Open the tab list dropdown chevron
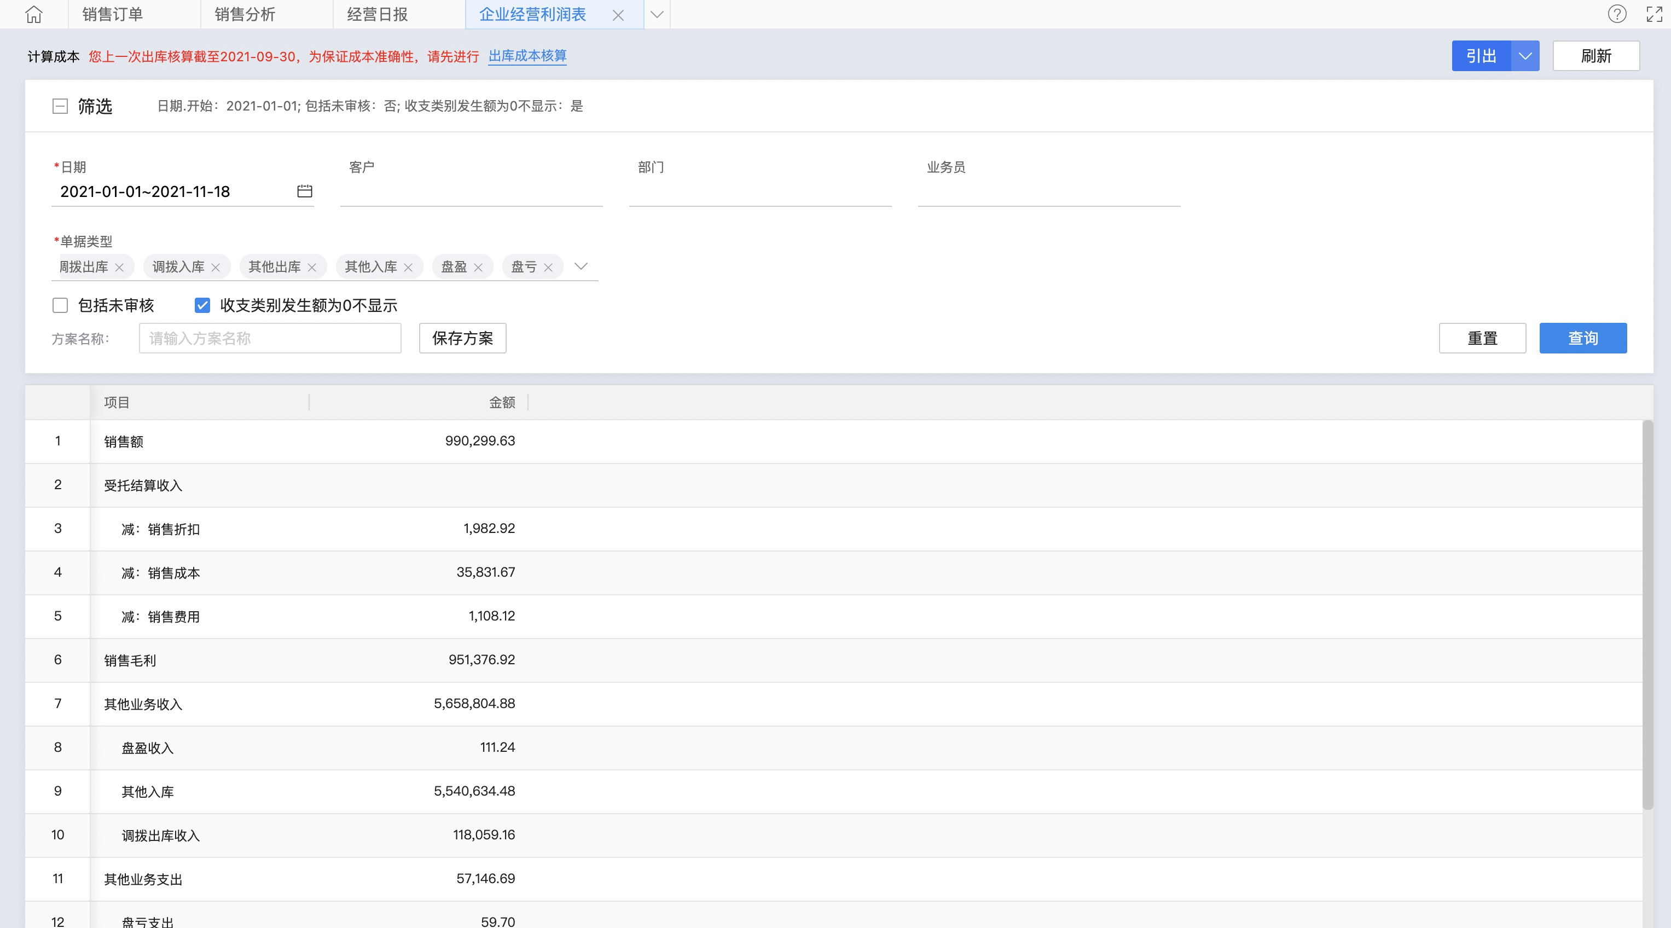 click(x=657, y=14)
